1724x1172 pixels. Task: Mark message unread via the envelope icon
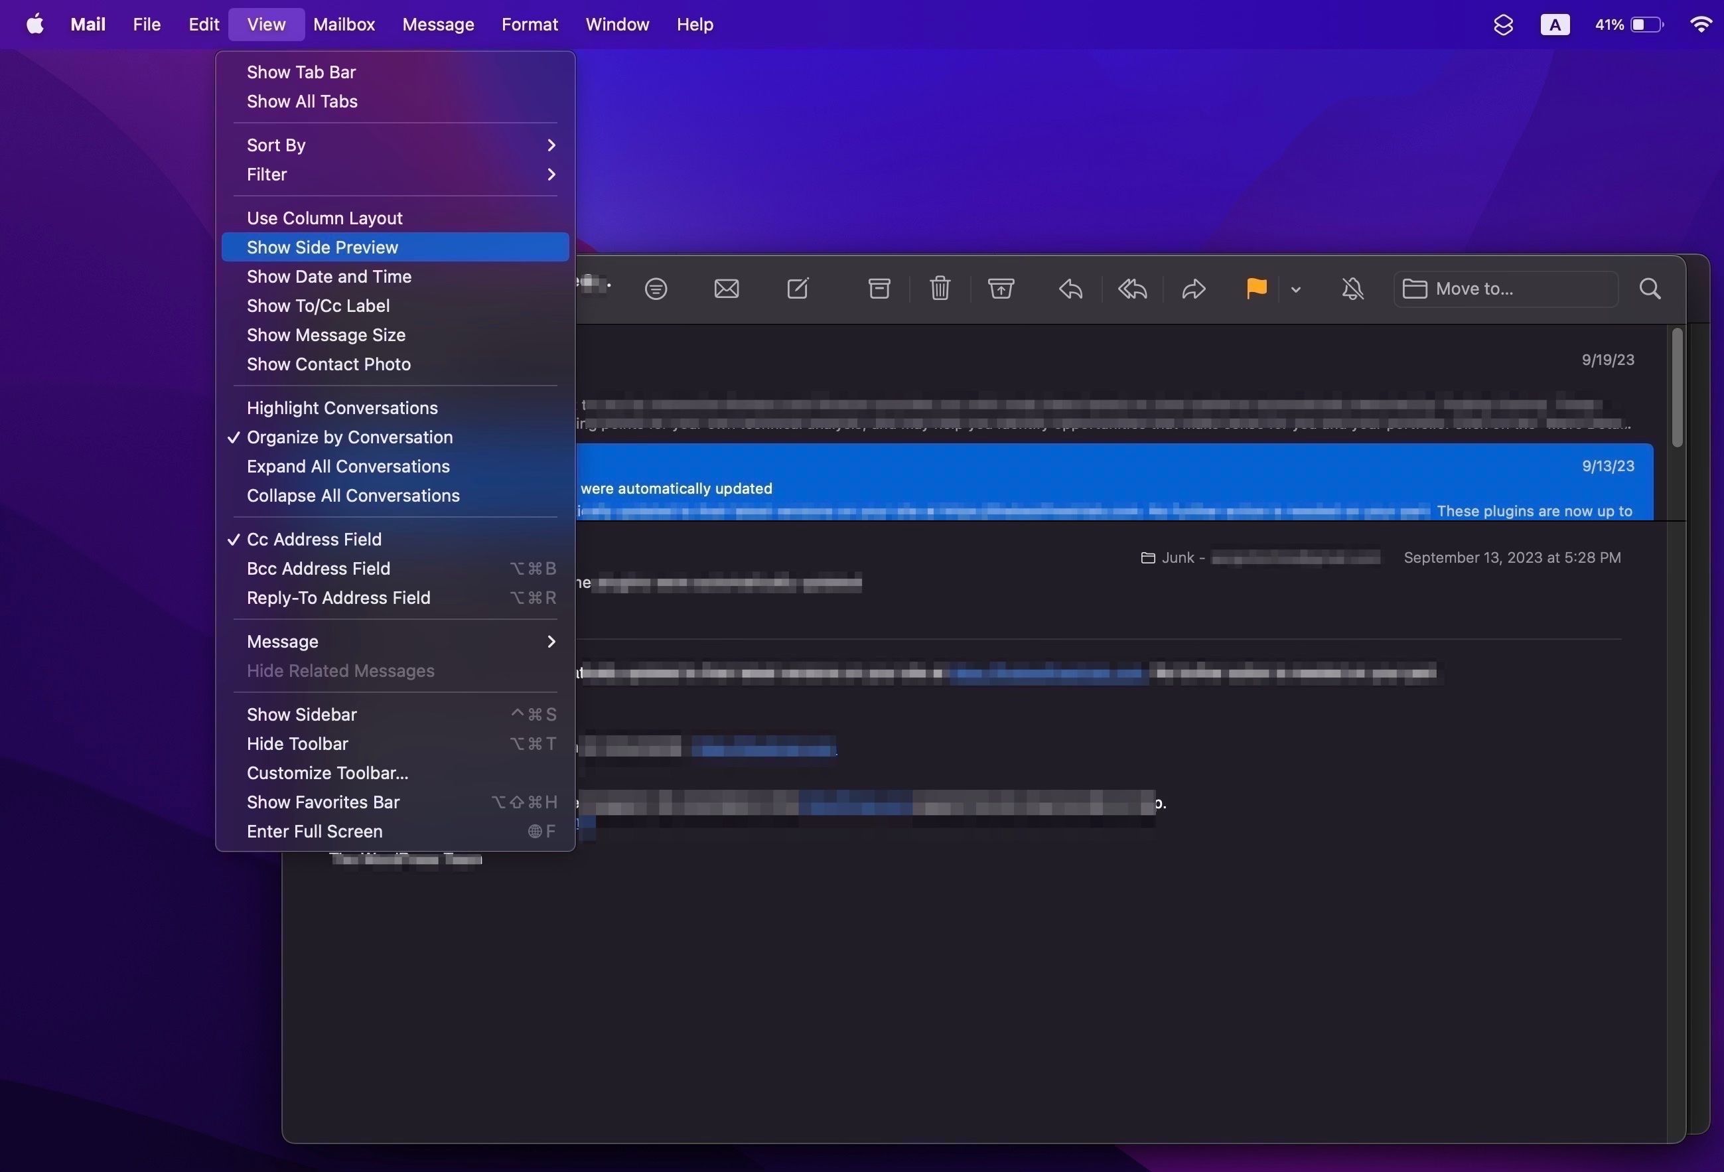(x=725, y=289)
